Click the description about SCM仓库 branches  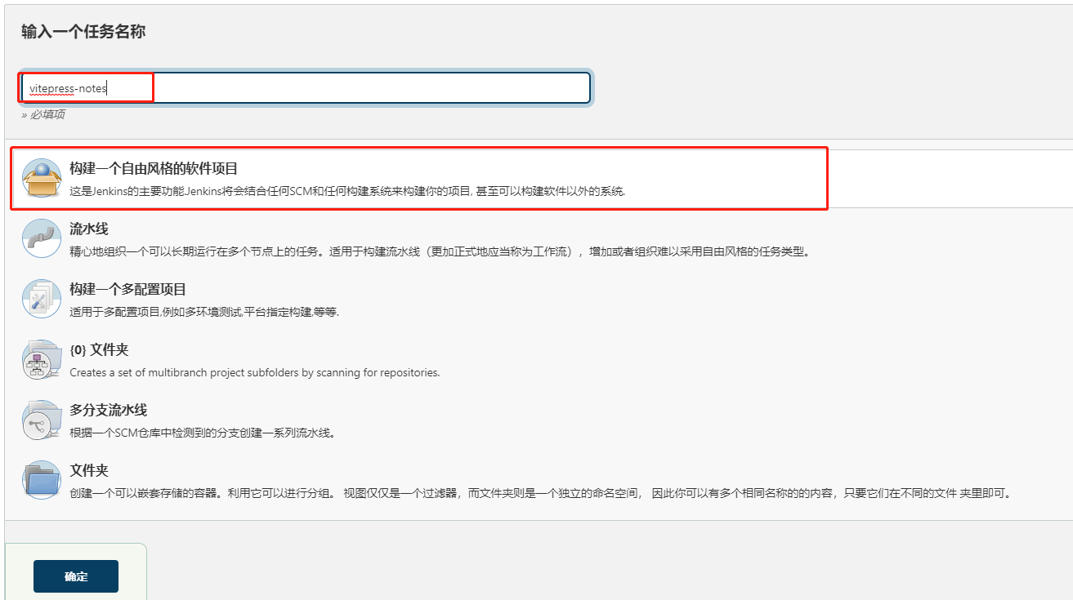[x=203, y=433]
